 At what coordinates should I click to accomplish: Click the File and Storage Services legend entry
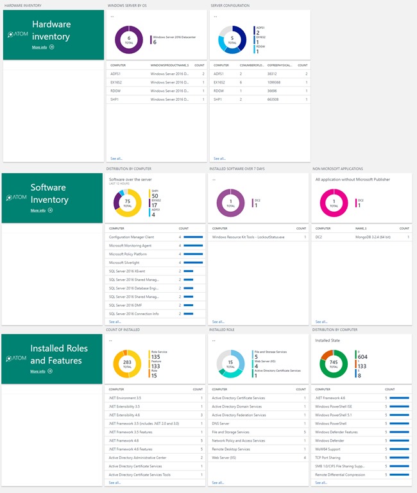point(269,354)
